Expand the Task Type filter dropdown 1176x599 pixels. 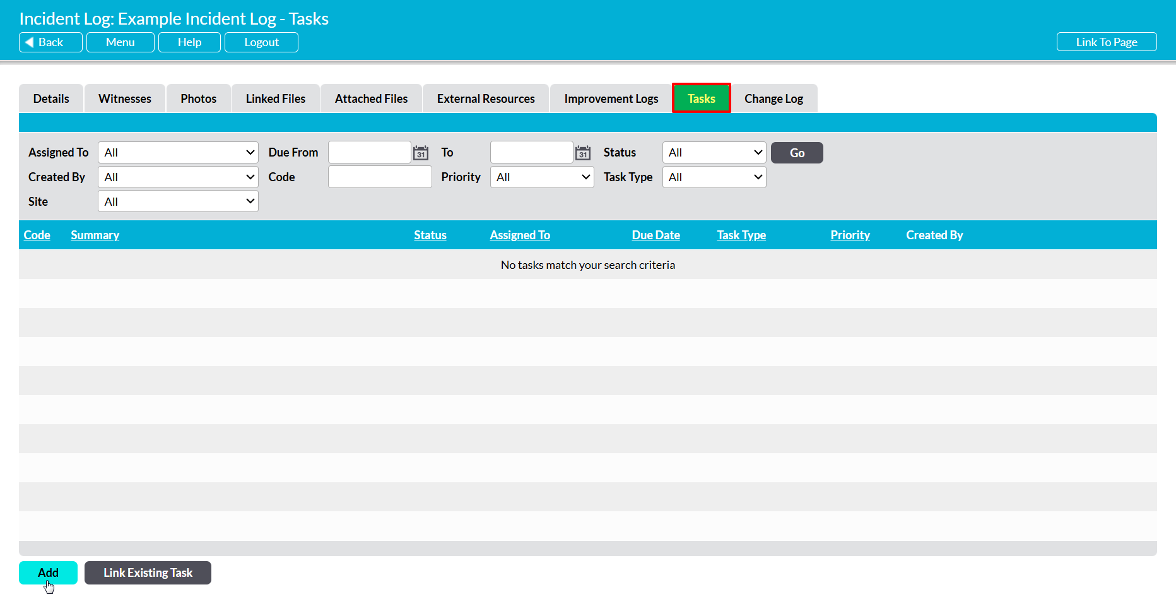point(714,177)
